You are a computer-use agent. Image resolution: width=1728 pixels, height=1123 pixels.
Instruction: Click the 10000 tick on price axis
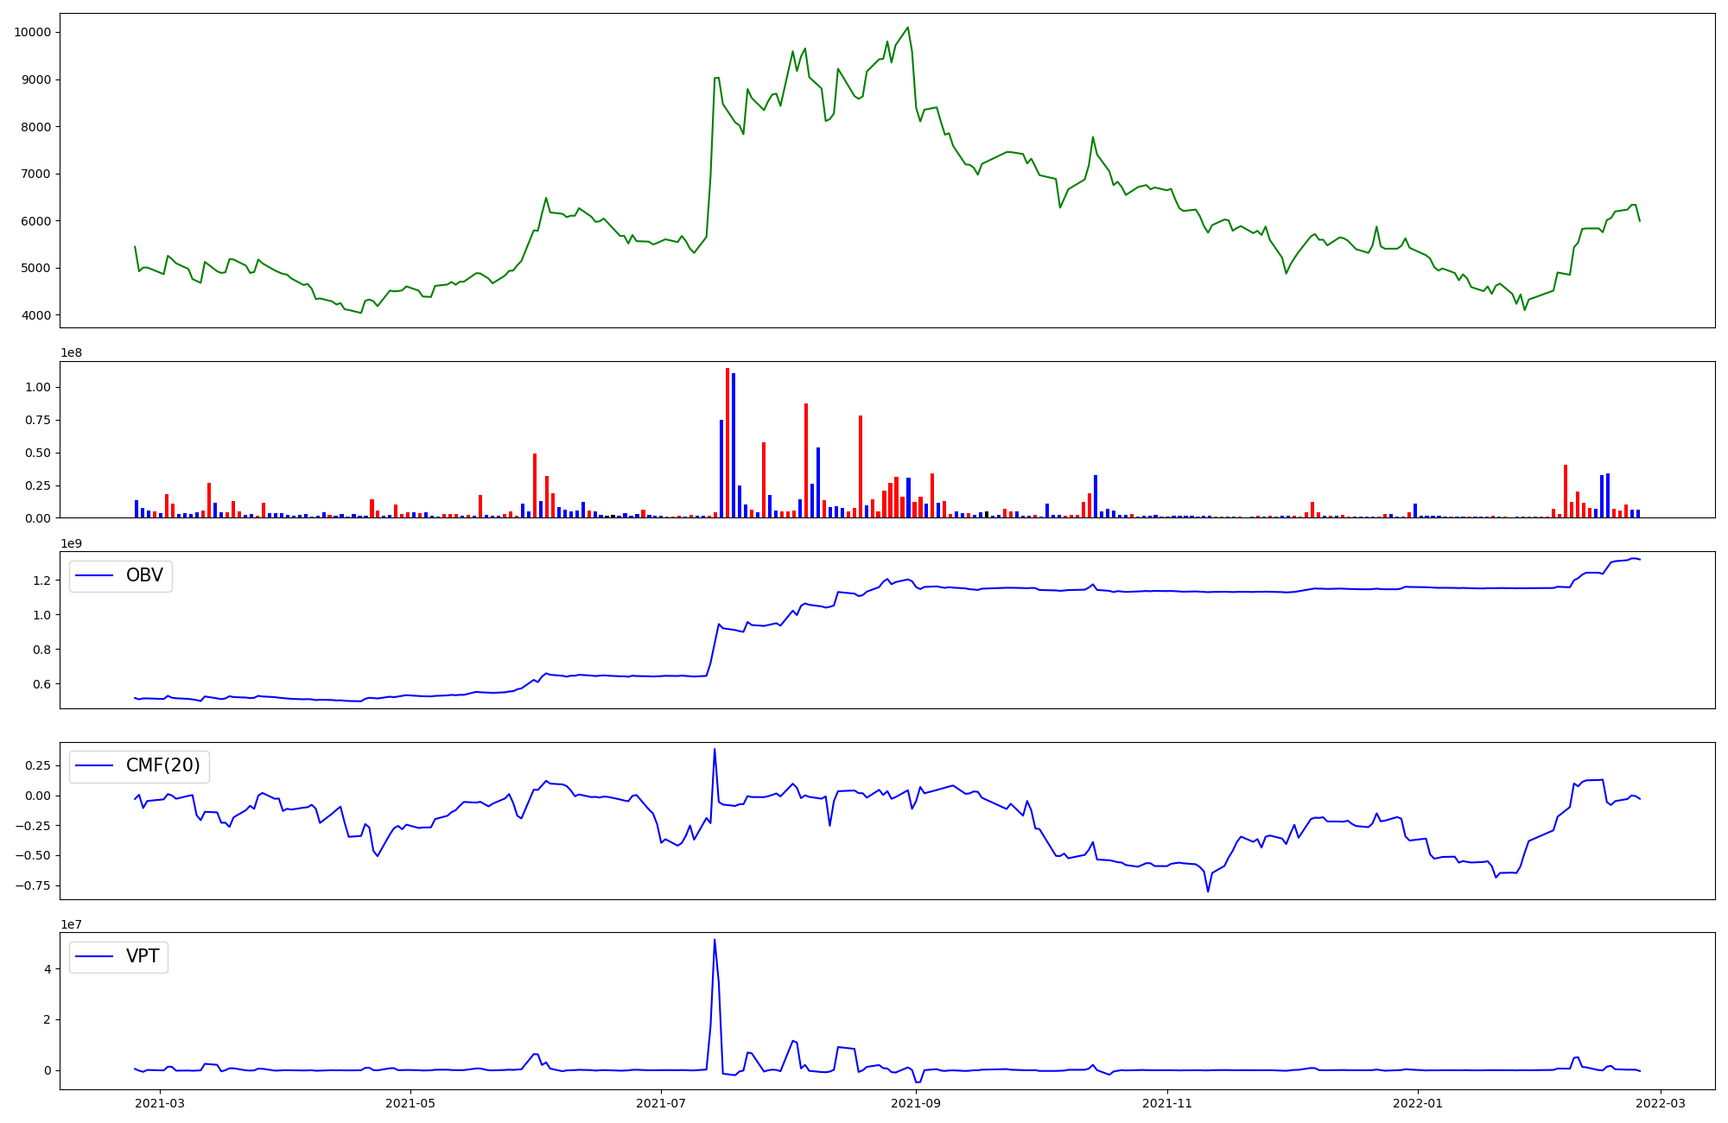coord(32,32)
